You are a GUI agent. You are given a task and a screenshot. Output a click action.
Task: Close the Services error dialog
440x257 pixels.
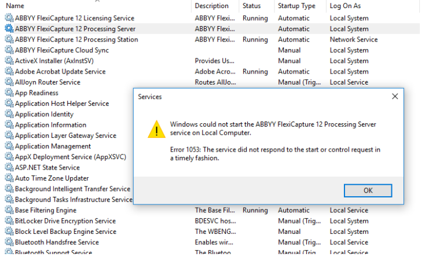395,97
